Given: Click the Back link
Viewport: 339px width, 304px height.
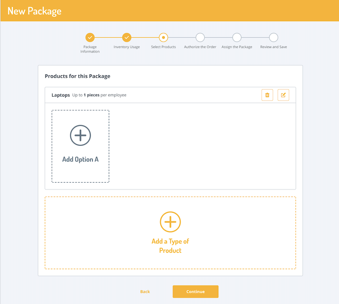Looking at the screenshot, I should [145, 292].
